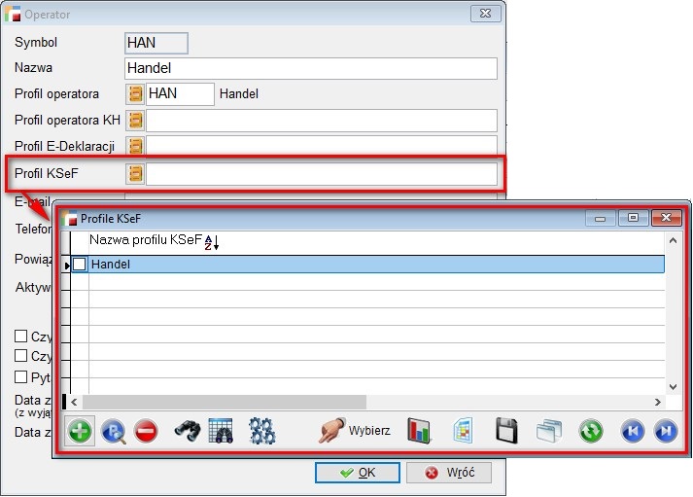Screen dimensions: 693x497
Task: Open lookup beside Profil operatora KH field
Action: (136, 121)
